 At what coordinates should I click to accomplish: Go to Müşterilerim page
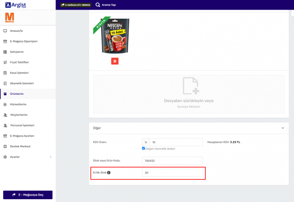(18, 115)
